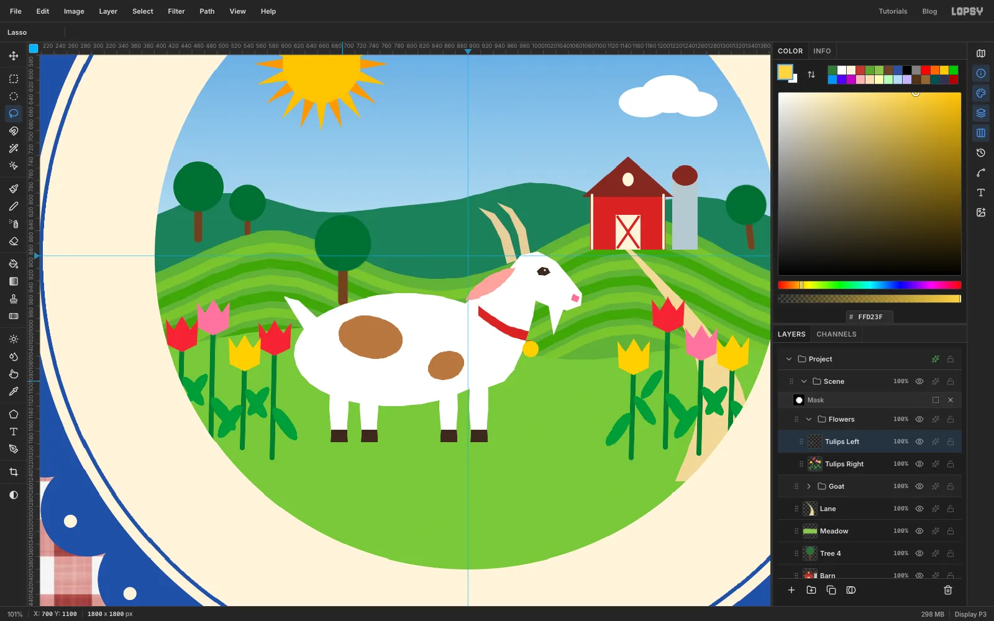Select the Eraser tool
The height and width of the screenshot is (621, 994).
(x=14, y=241)
